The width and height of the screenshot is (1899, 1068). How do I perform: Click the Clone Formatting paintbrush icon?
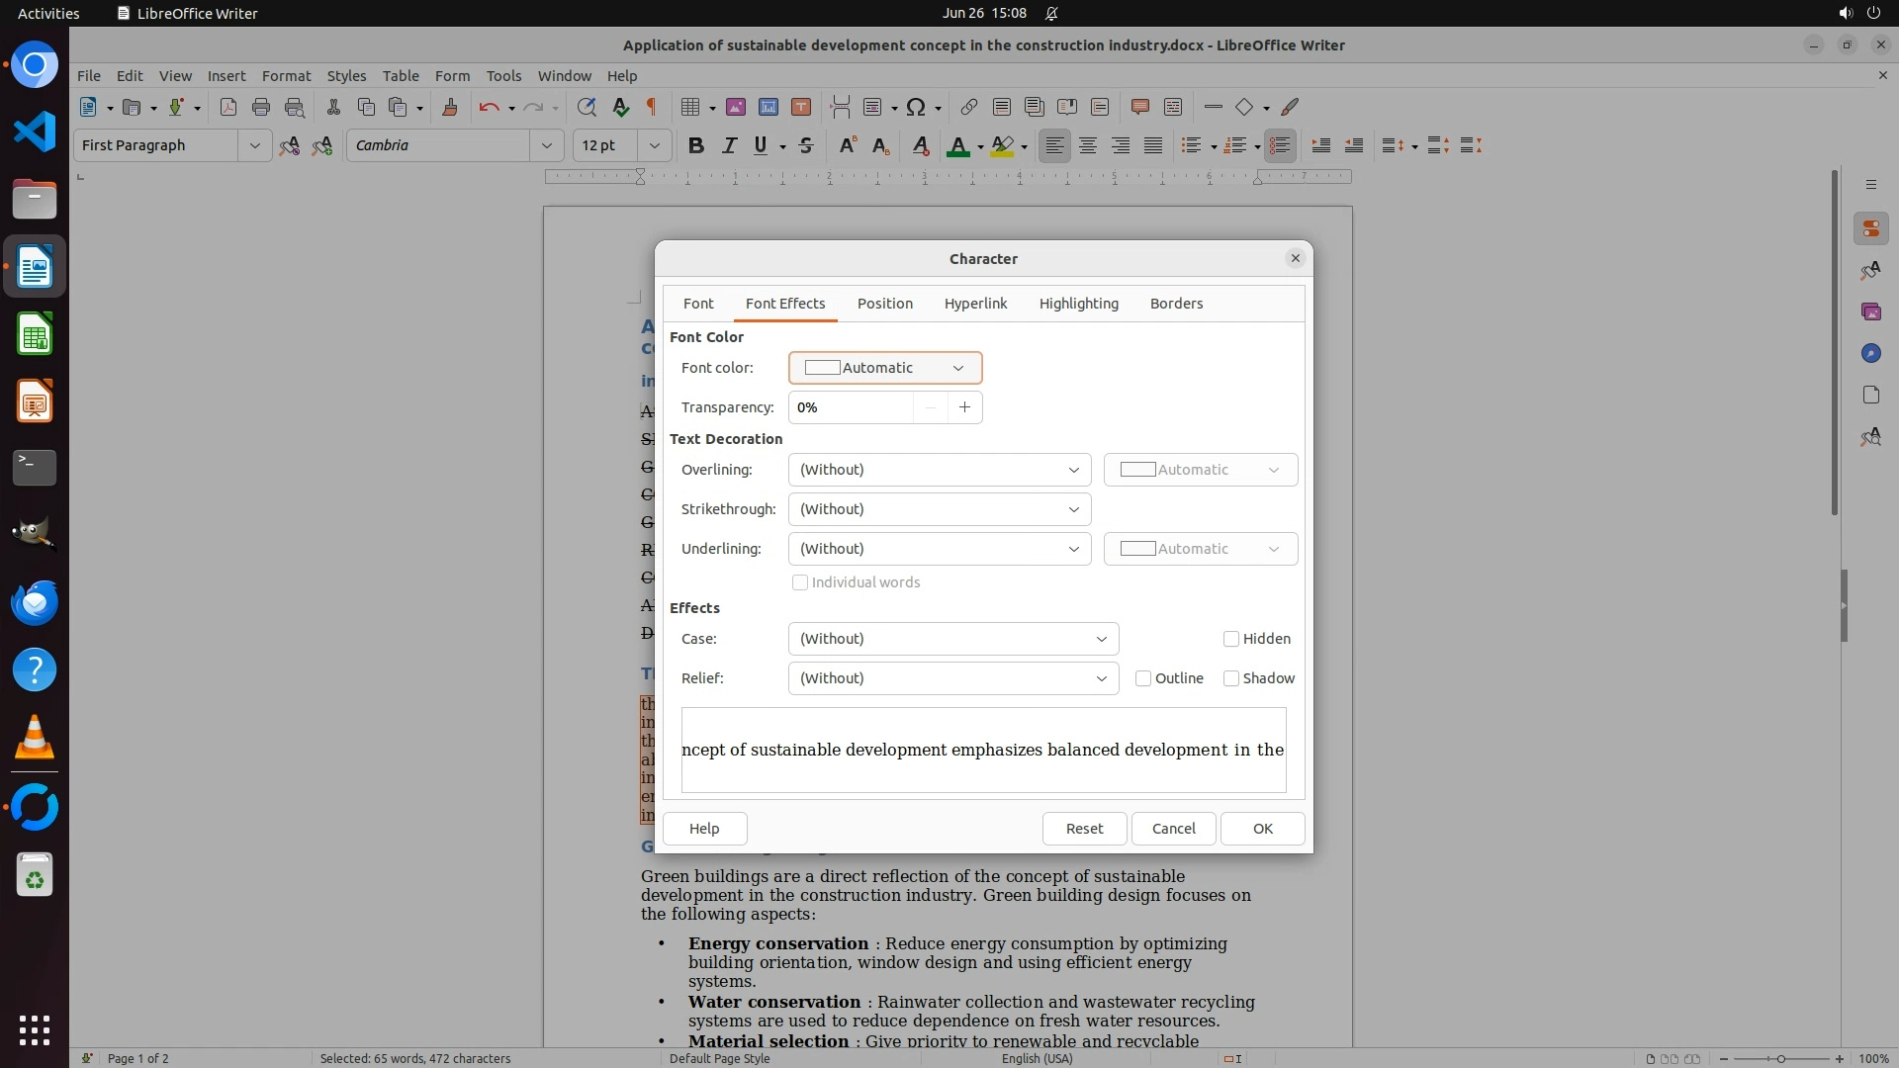(450, 107)
